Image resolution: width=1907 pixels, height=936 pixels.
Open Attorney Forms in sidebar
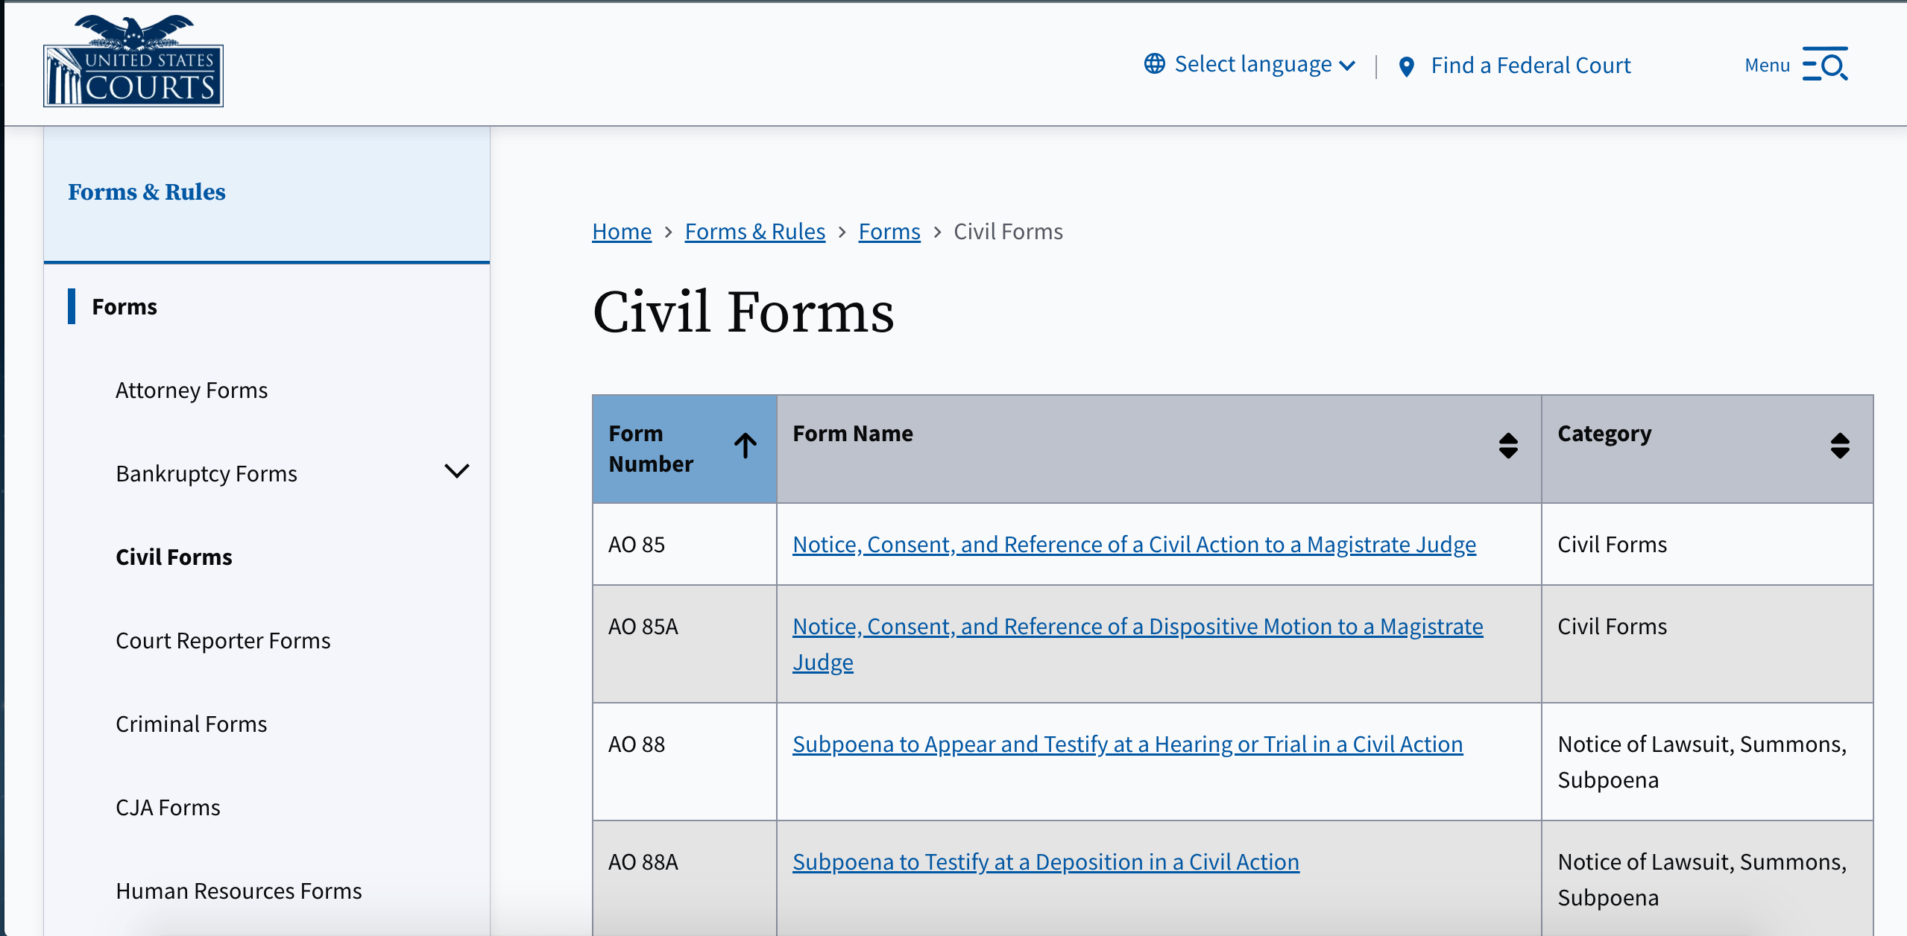[192, 390]
